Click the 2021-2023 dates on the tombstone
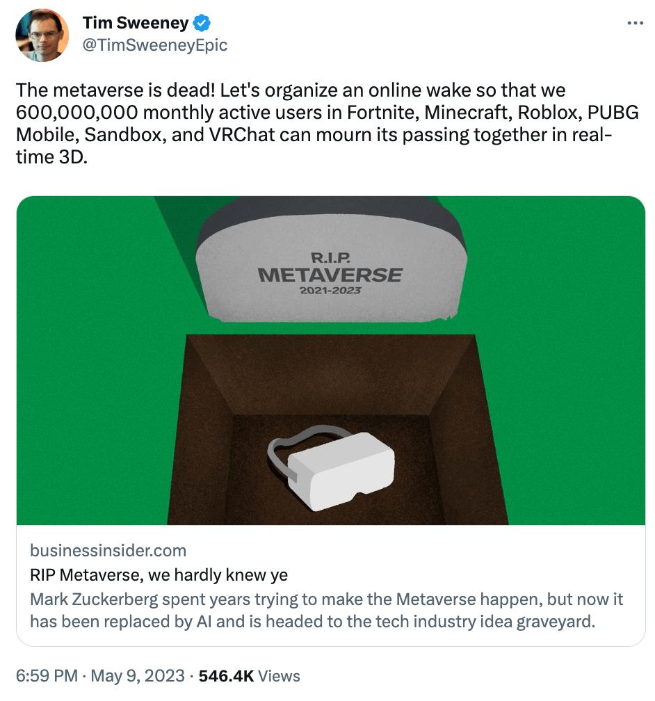Viewport: 655px width, 701px height. (330, 291)
